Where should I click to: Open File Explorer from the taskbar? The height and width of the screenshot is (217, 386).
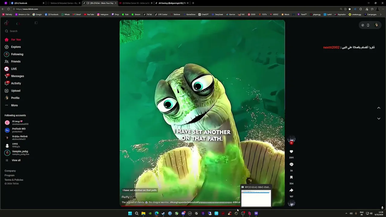tap(143, 213)
